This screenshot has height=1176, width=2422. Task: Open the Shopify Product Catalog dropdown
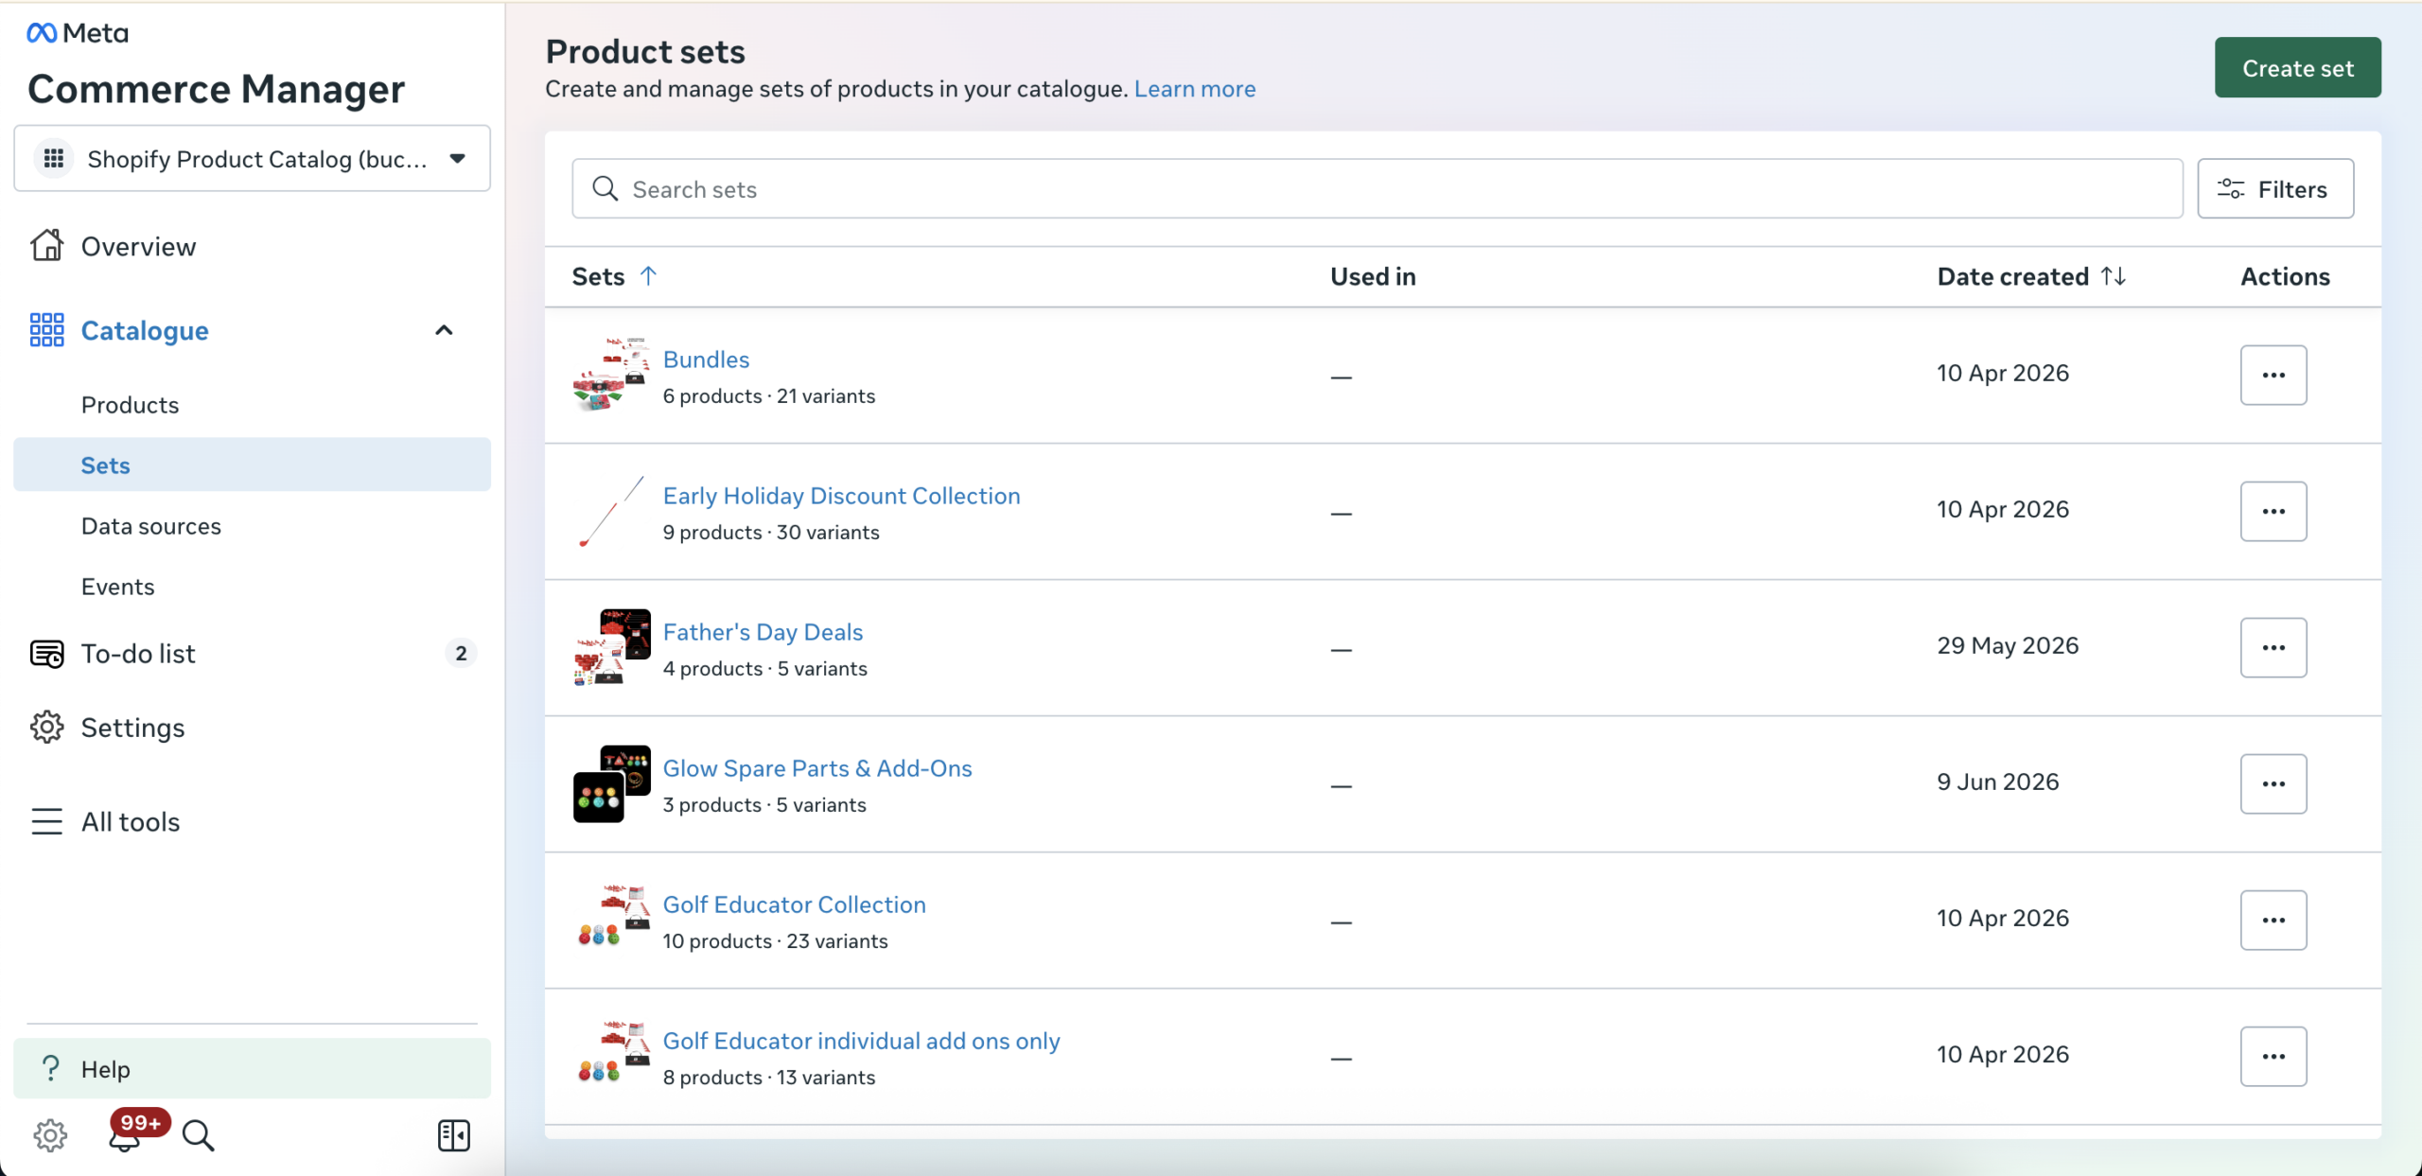(252, 159)
